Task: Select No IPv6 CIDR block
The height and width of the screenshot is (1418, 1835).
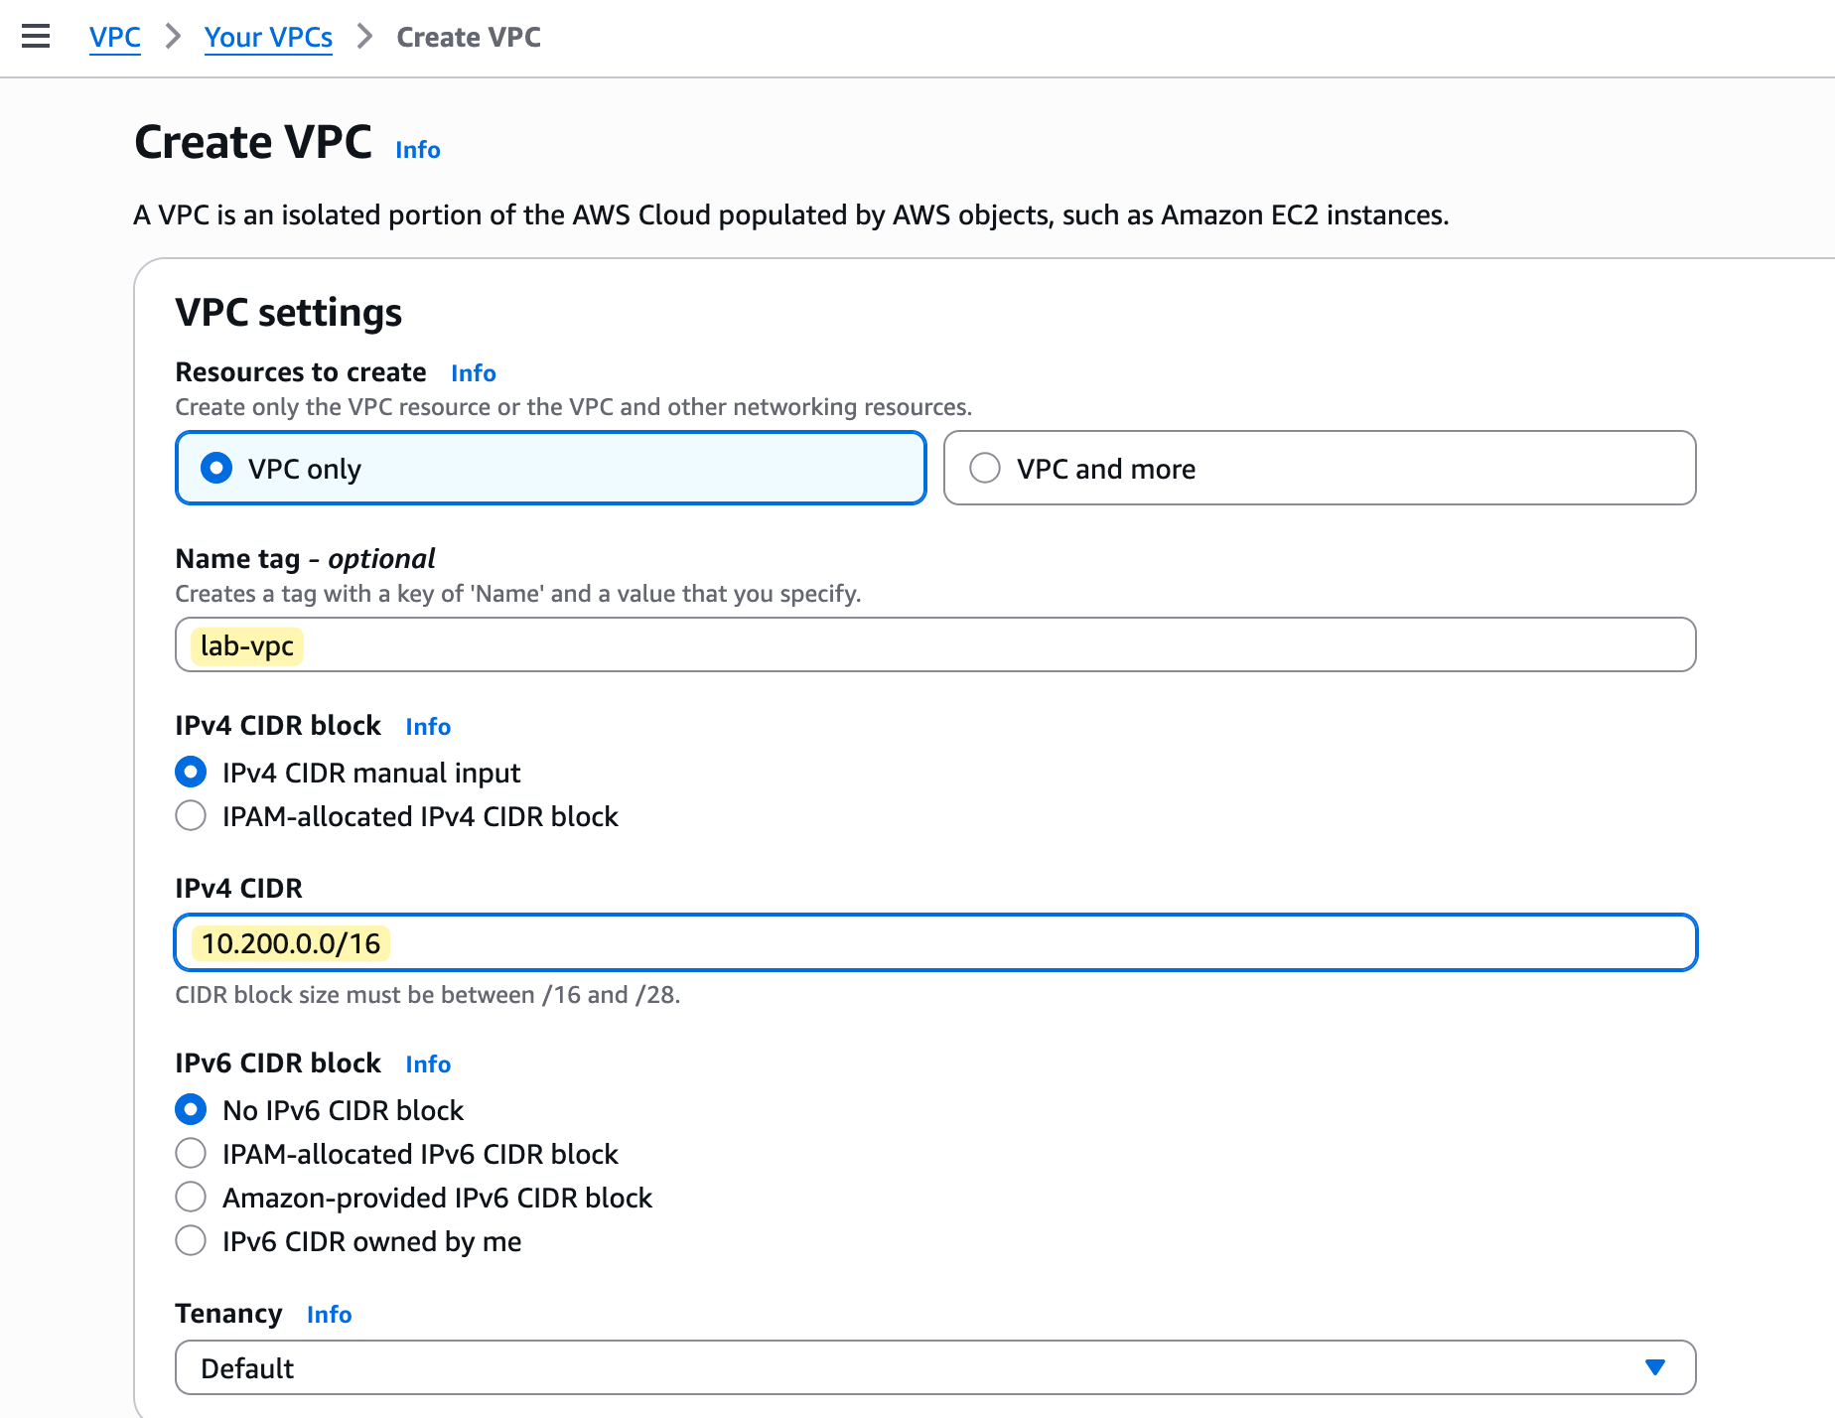Action: point(191,1109)
